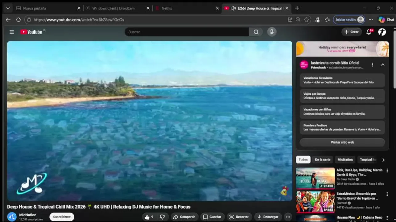
Task: Mute the tab using the speaker icon
Action: (x=233, y=8)
